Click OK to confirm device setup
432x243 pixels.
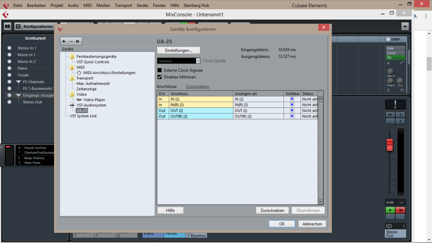coord(282,224)
